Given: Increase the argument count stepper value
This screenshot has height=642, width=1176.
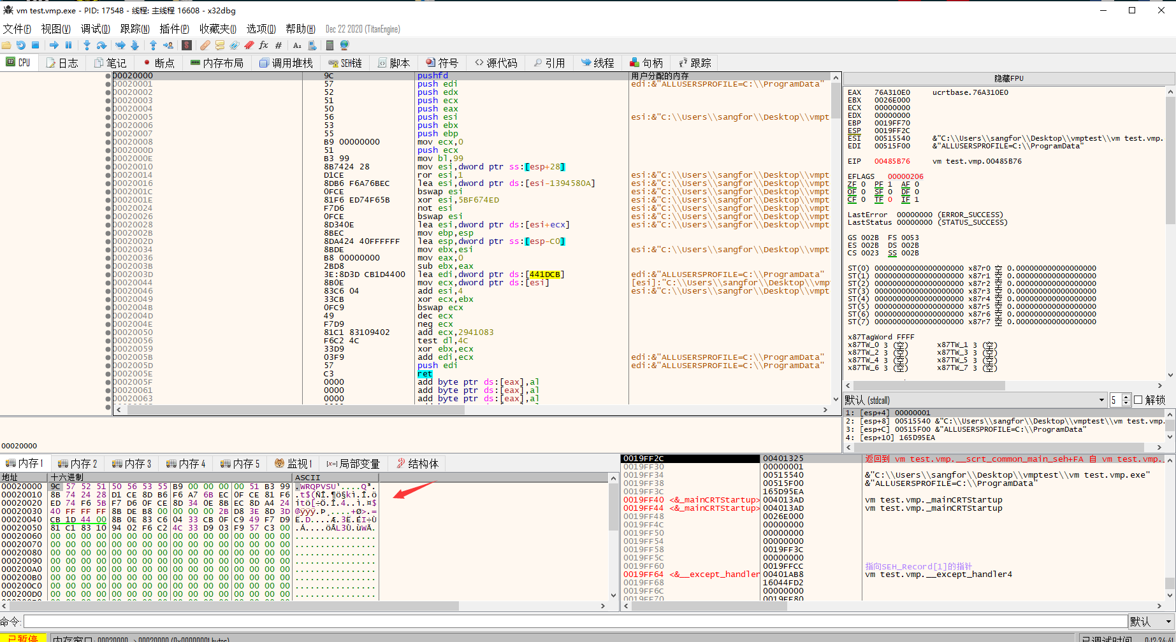Looking at the screenshot, I should pos(1126,397).
